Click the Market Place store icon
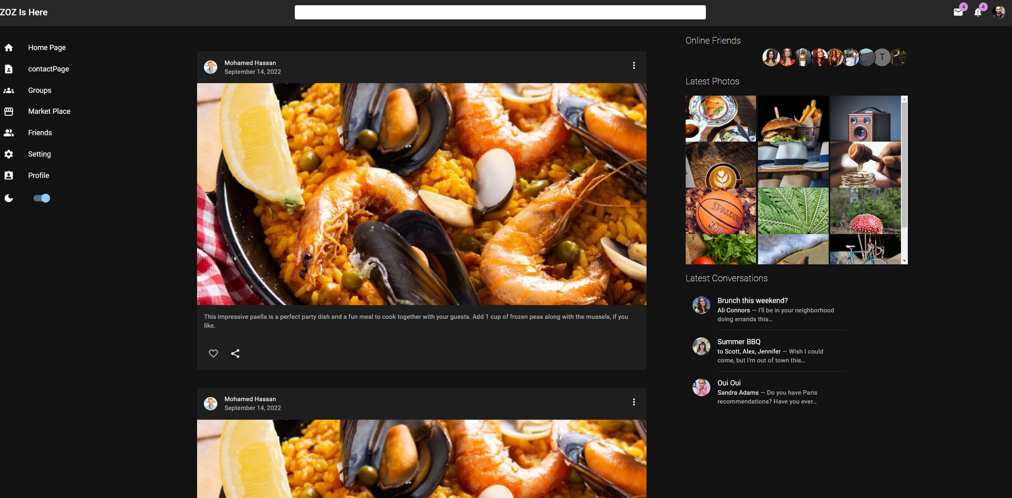 [x=9, y=111]
